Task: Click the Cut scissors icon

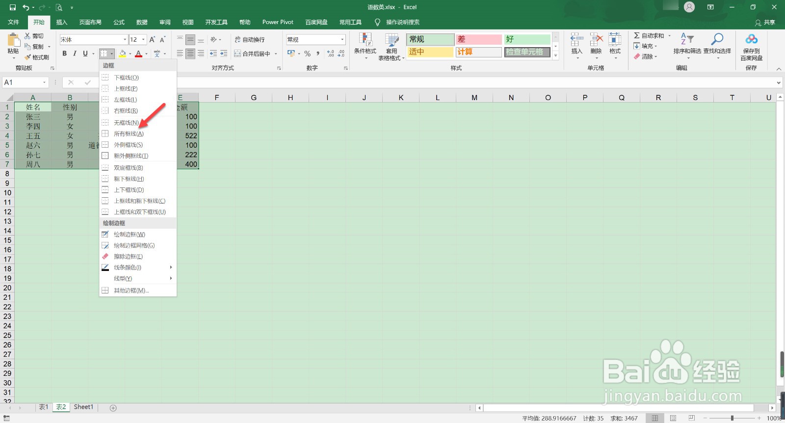Action: pyautogui.click(x=27, y=36)
